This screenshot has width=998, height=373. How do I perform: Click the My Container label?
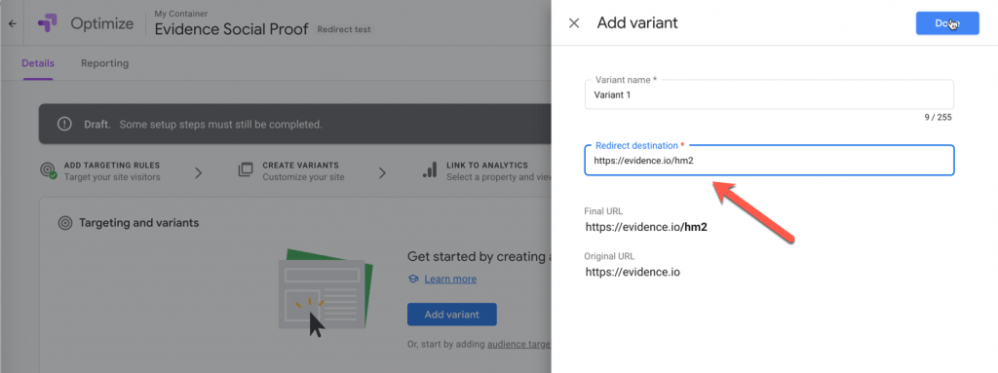(x=180, y=14)
